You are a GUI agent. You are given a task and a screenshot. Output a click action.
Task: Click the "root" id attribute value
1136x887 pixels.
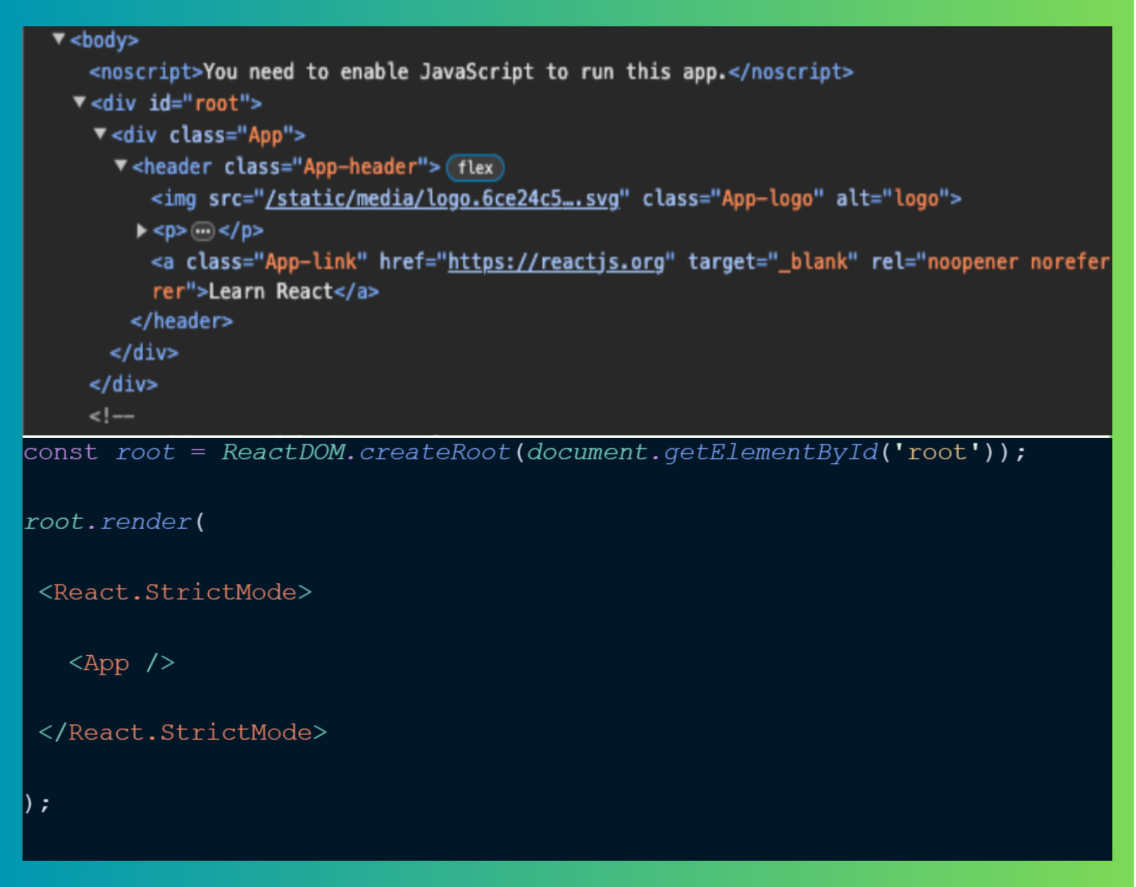[x=217, y=103]
